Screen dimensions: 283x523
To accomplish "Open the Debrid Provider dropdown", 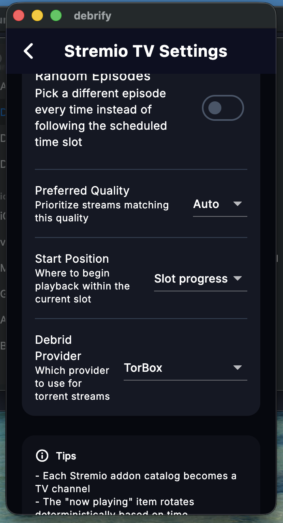I will pyautogui.click(x=184, y=367).
